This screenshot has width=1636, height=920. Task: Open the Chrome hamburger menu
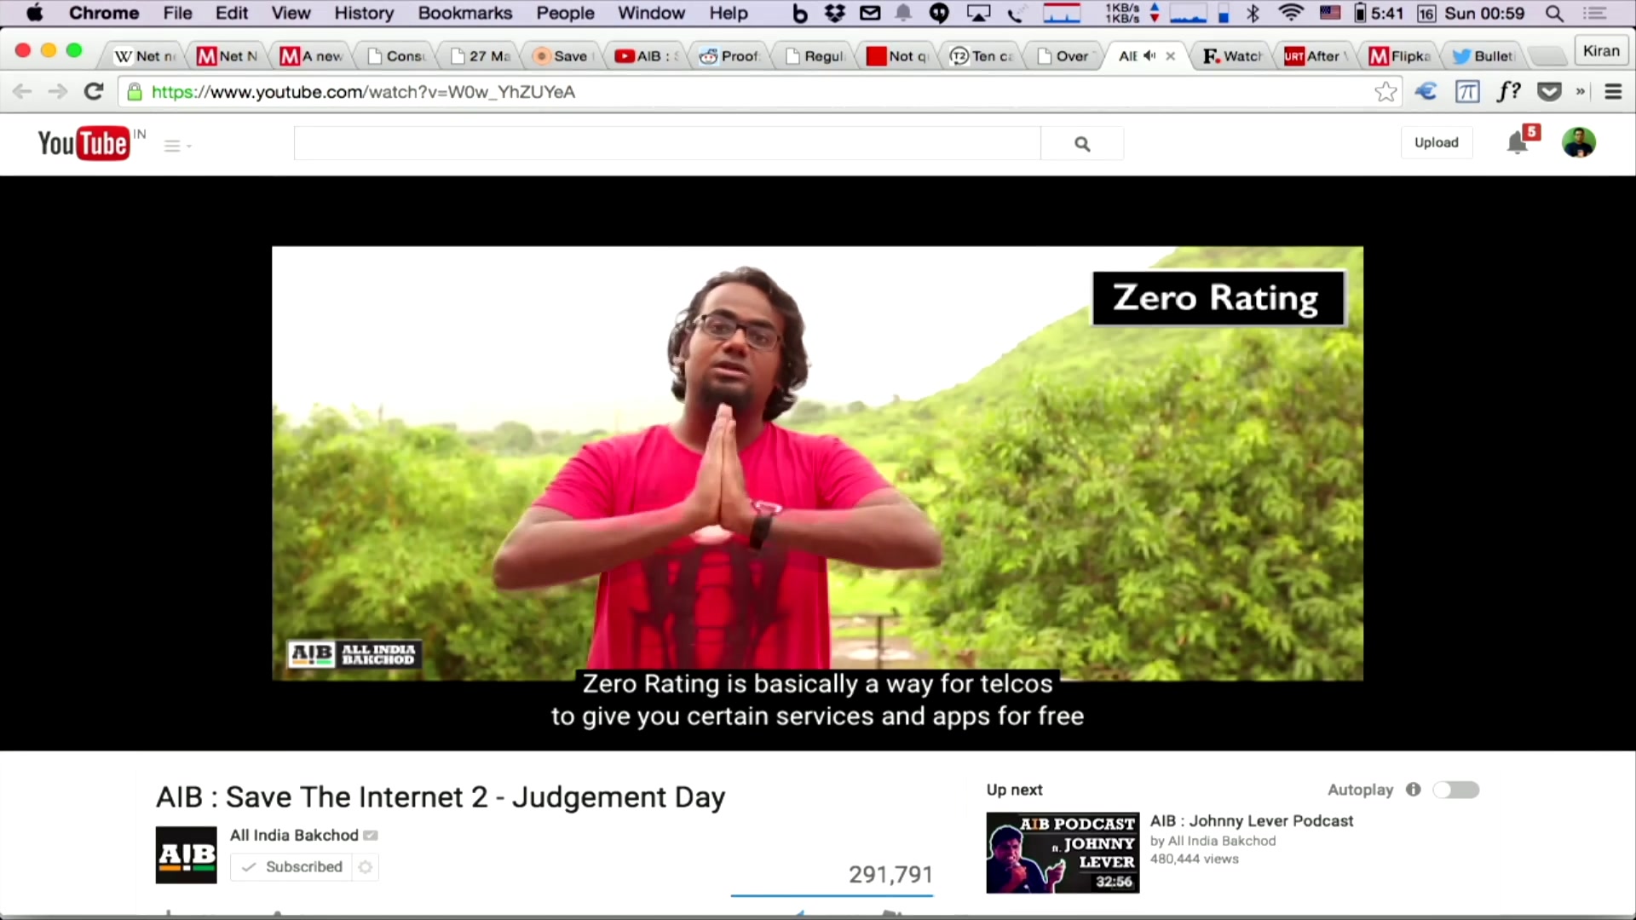point(1613,91)
